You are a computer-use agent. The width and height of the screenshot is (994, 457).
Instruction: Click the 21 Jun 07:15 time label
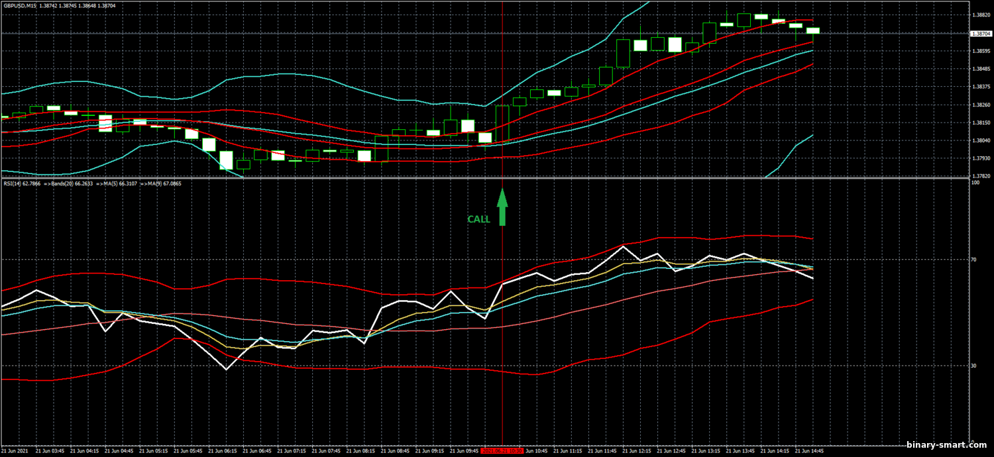[x=292, y=451]
